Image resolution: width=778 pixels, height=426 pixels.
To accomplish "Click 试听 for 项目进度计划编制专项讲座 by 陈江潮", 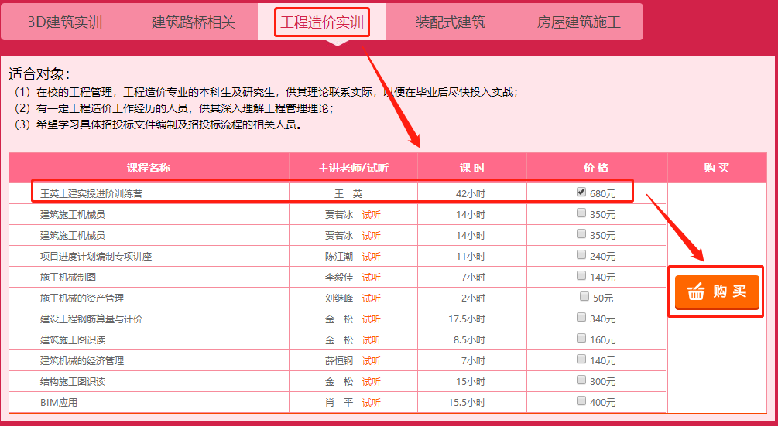I will click(x=372, y=257).
